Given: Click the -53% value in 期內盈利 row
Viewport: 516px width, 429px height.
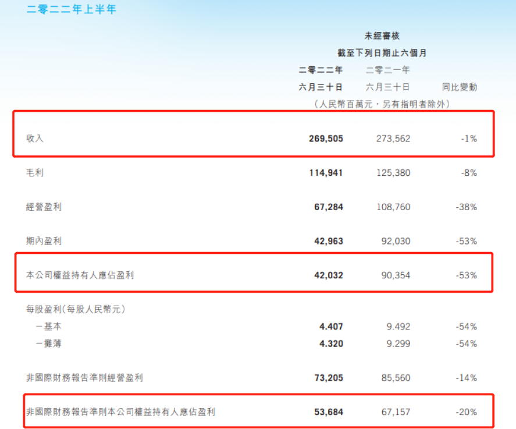Looking at the screenshot, I should click(467, 242).
